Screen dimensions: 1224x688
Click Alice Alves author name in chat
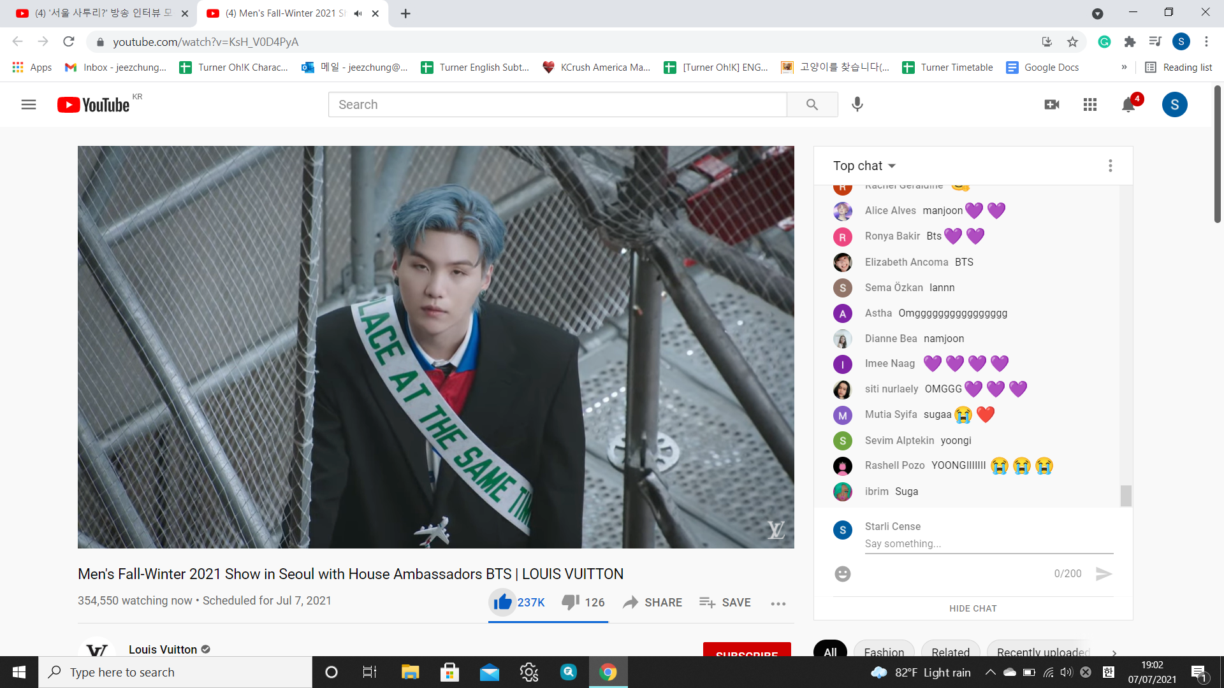point(890,211)
